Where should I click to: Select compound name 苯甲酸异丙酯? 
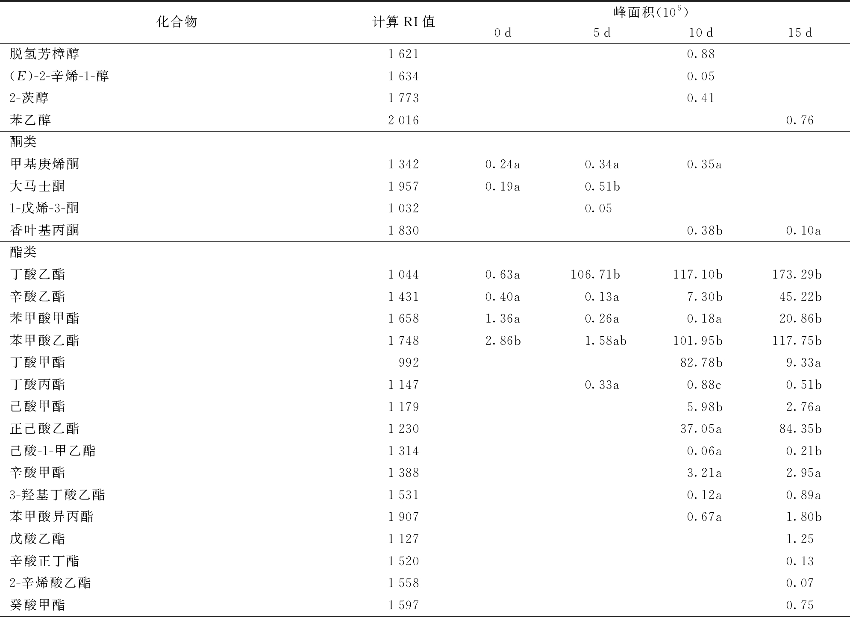tap(52, 517)
